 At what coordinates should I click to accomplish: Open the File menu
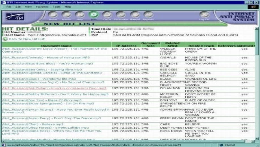tap(9, 7)
